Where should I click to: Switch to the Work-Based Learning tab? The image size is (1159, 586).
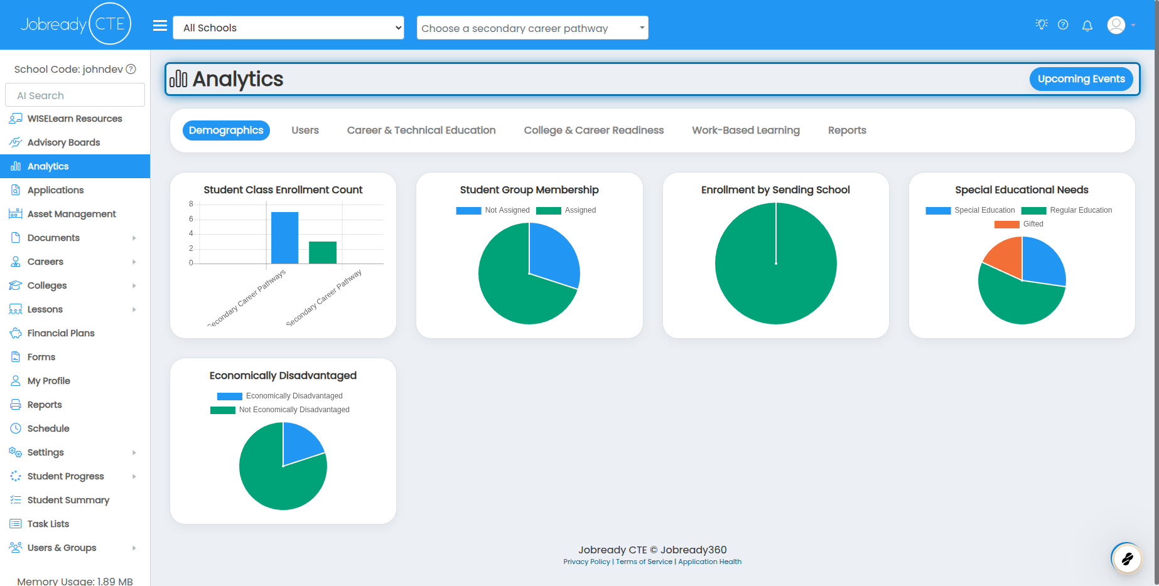pyautogui.click(x=746, y=131)
